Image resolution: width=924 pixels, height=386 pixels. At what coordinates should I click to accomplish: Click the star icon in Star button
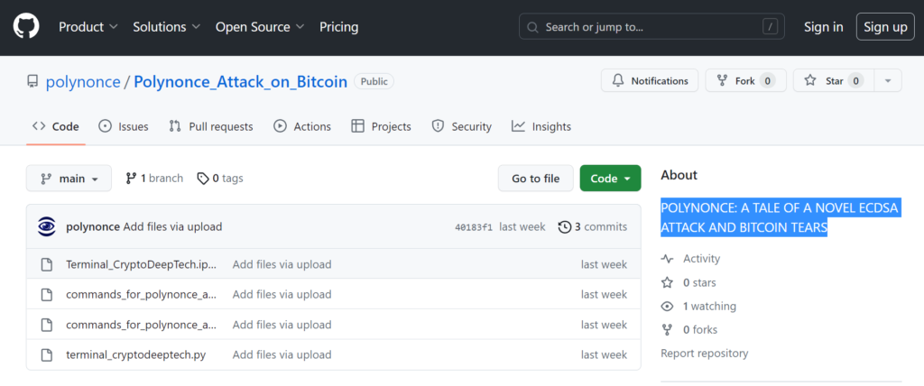[810, 81]
